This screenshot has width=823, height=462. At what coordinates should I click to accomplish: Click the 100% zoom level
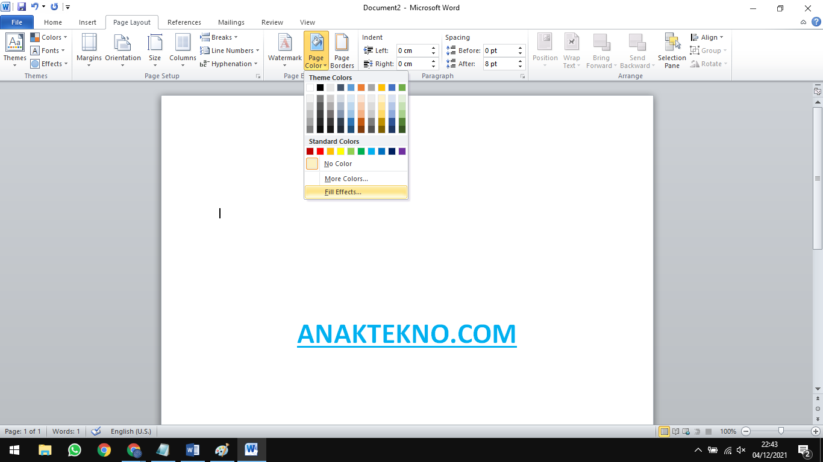[728, 431]
